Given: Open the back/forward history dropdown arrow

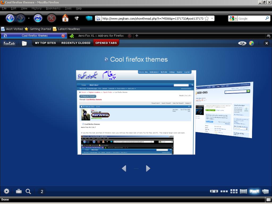Looking at the screenshot, I should point(29,18).
